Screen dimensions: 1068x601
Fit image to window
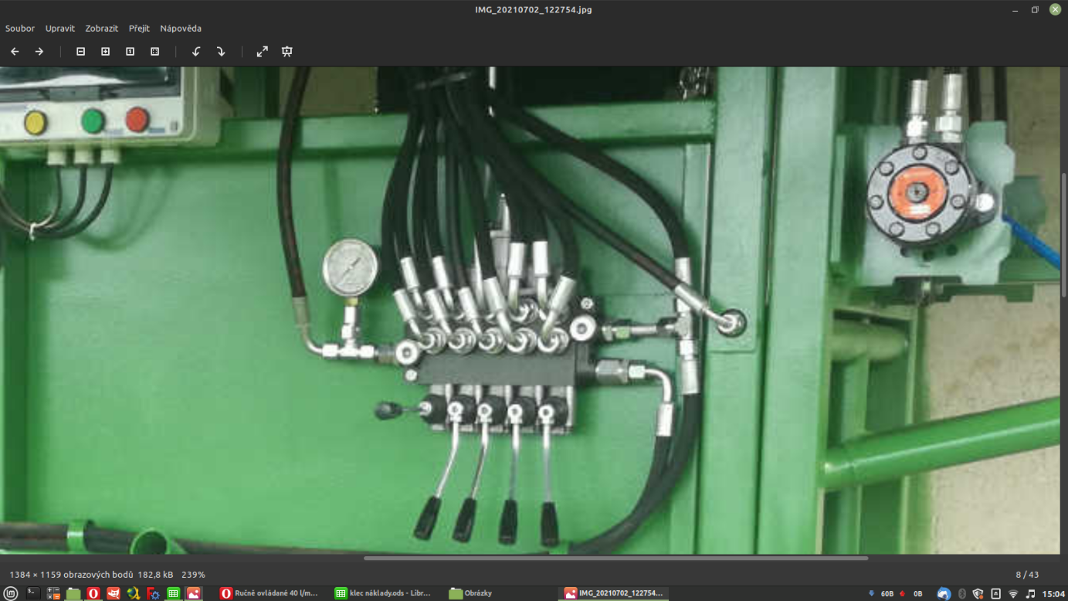coord(154,52)
